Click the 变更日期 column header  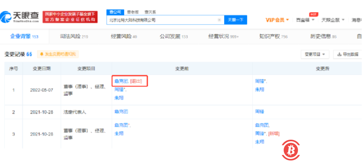(41, 69)
